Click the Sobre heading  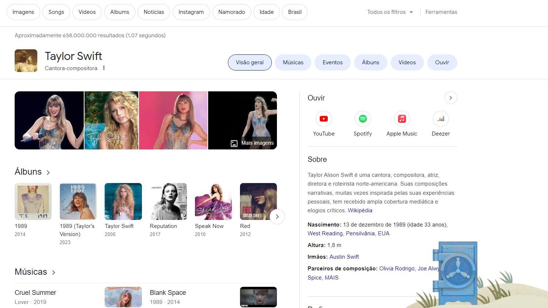pos(317,159)
